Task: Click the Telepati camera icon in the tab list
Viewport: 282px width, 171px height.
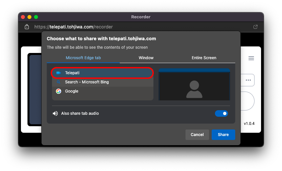Action: pyautogui.click(x=59, y=73)
